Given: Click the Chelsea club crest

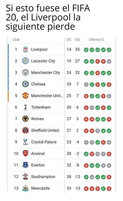Looking at the screenshot, I should [x=26, y=84].
